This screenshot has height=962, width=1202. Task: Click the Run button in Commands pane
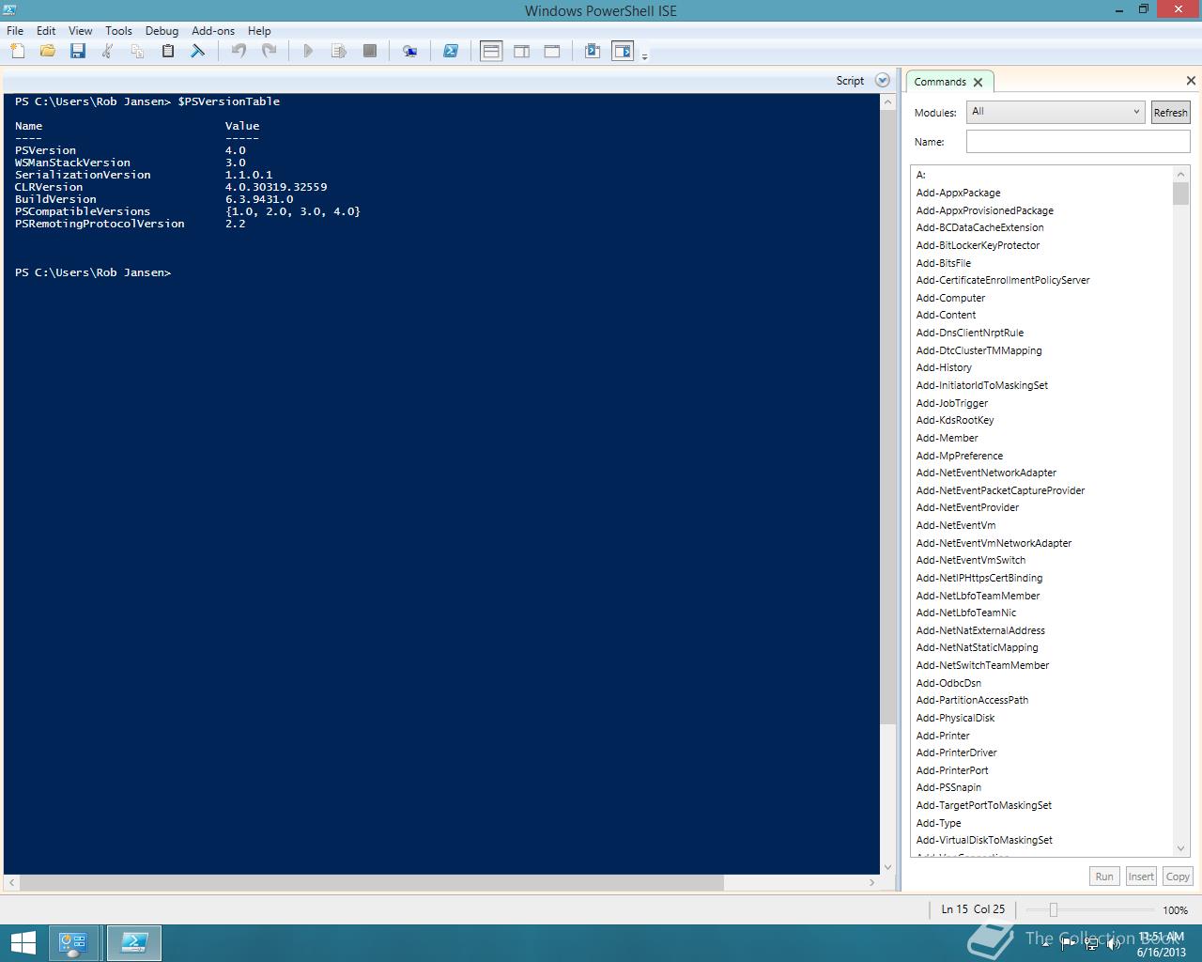coord(1104,876)
